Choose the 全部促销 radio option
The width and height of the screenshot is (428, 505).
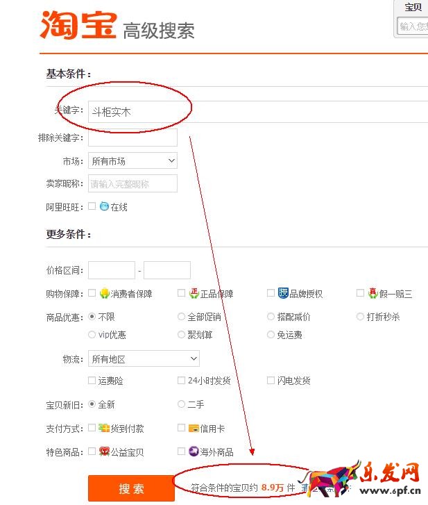[x=182, y=317]
